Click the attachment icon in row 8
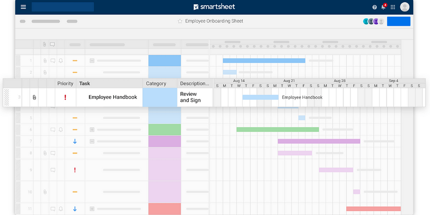 click(45, 153)
